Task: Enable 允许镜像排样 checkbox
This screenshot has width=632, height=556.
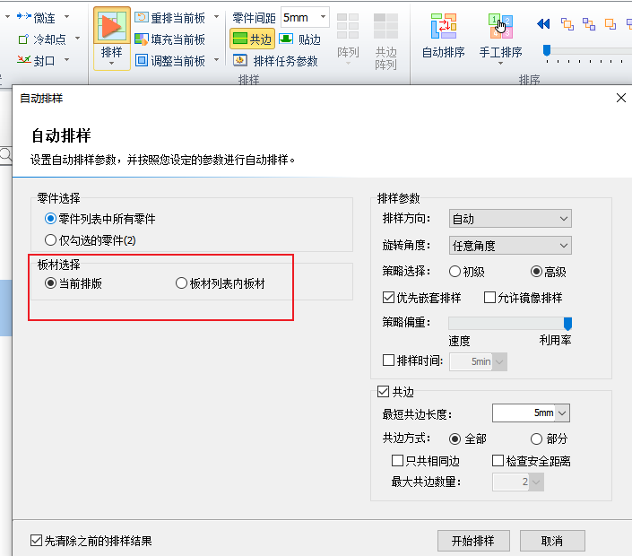Action: (x=489, y=298)
